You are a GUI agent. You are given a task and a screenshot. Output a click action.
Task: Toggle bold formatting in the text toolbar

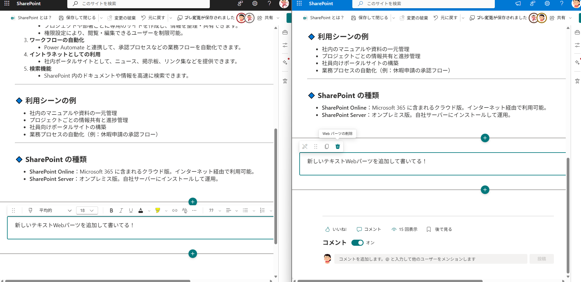pyautogui.click(x=111, y=210)
